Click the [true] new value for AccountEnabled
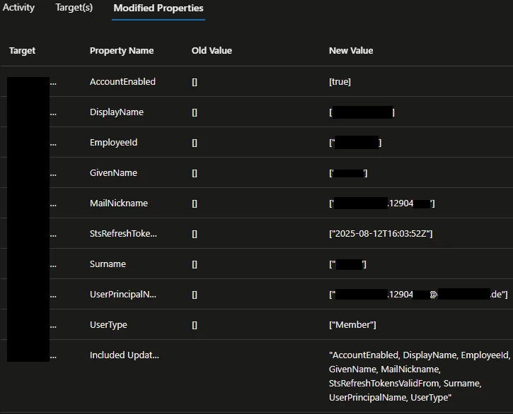This screenshot has width=513, height=414. point(340,82)
